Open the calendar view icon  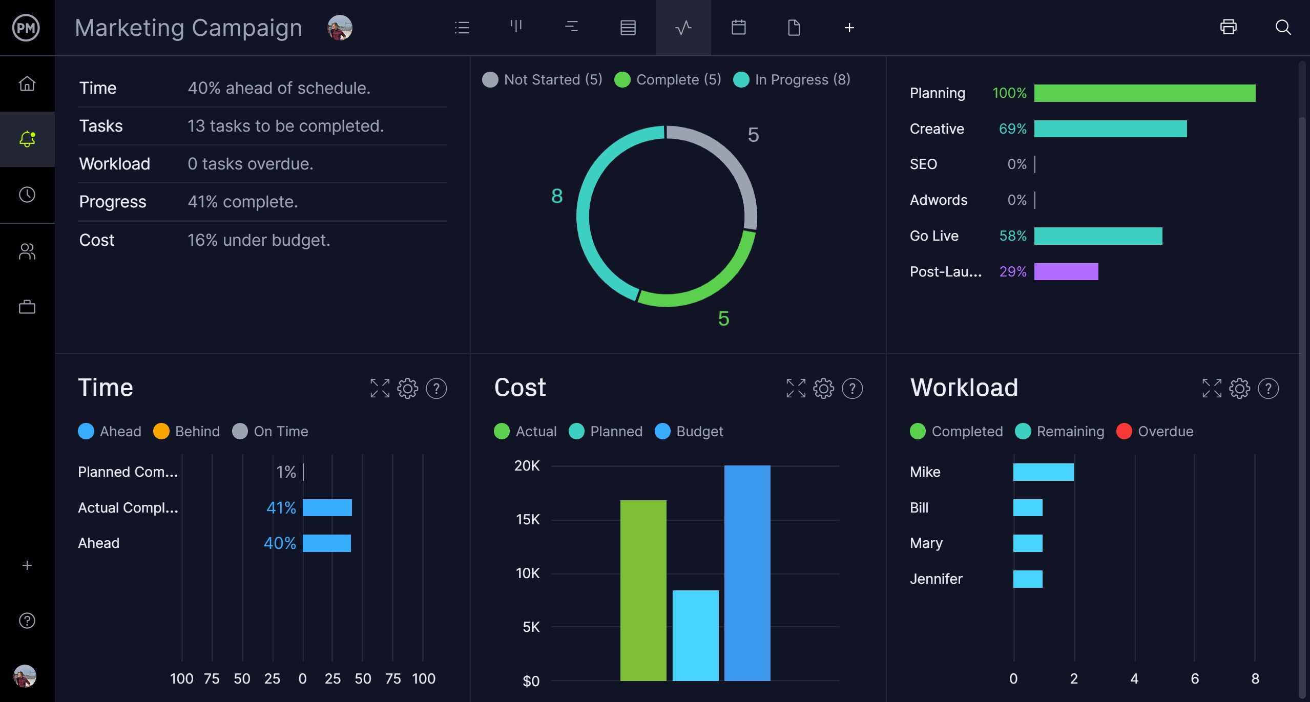click(x=737, y=27)
